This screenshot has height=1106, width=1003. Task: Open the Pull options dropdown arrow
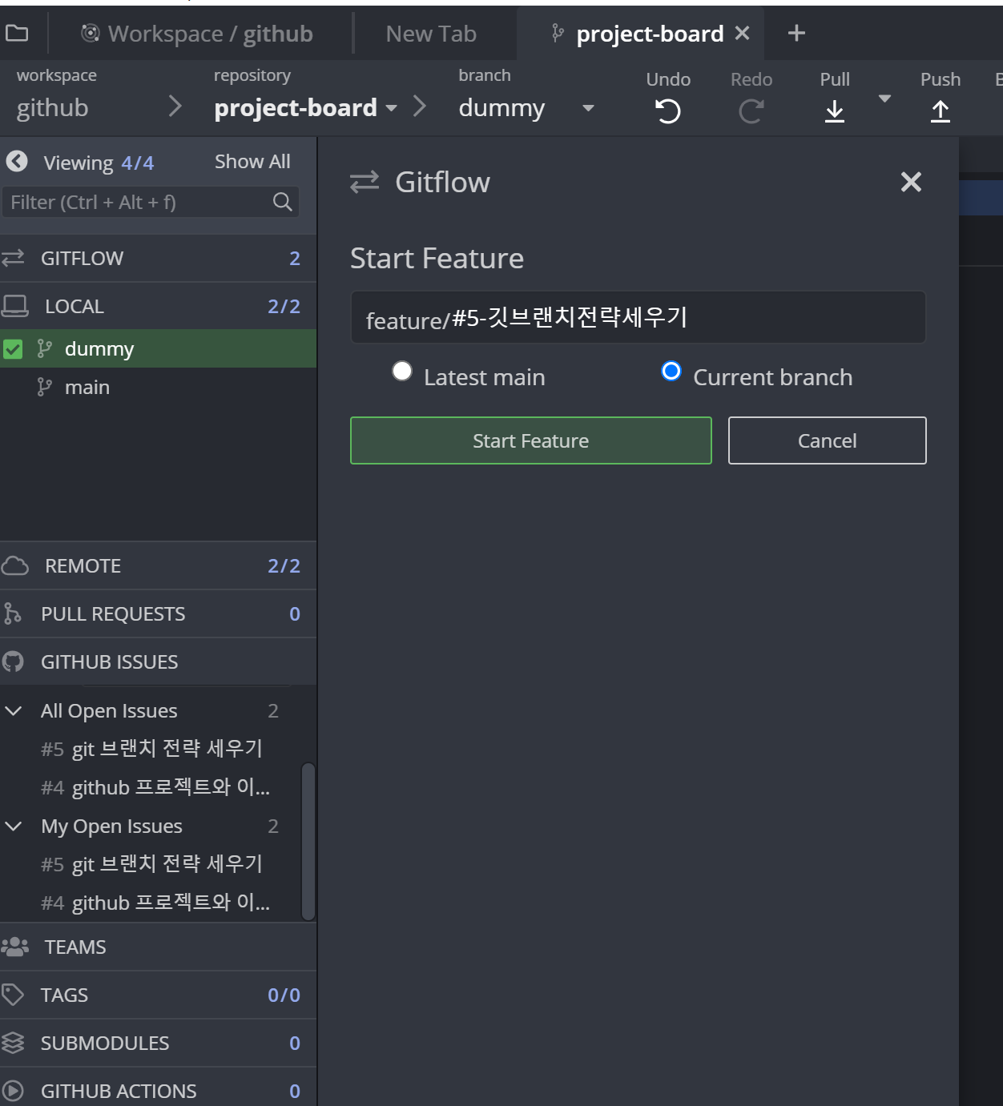pyautogui.click(x=884, y=99)
